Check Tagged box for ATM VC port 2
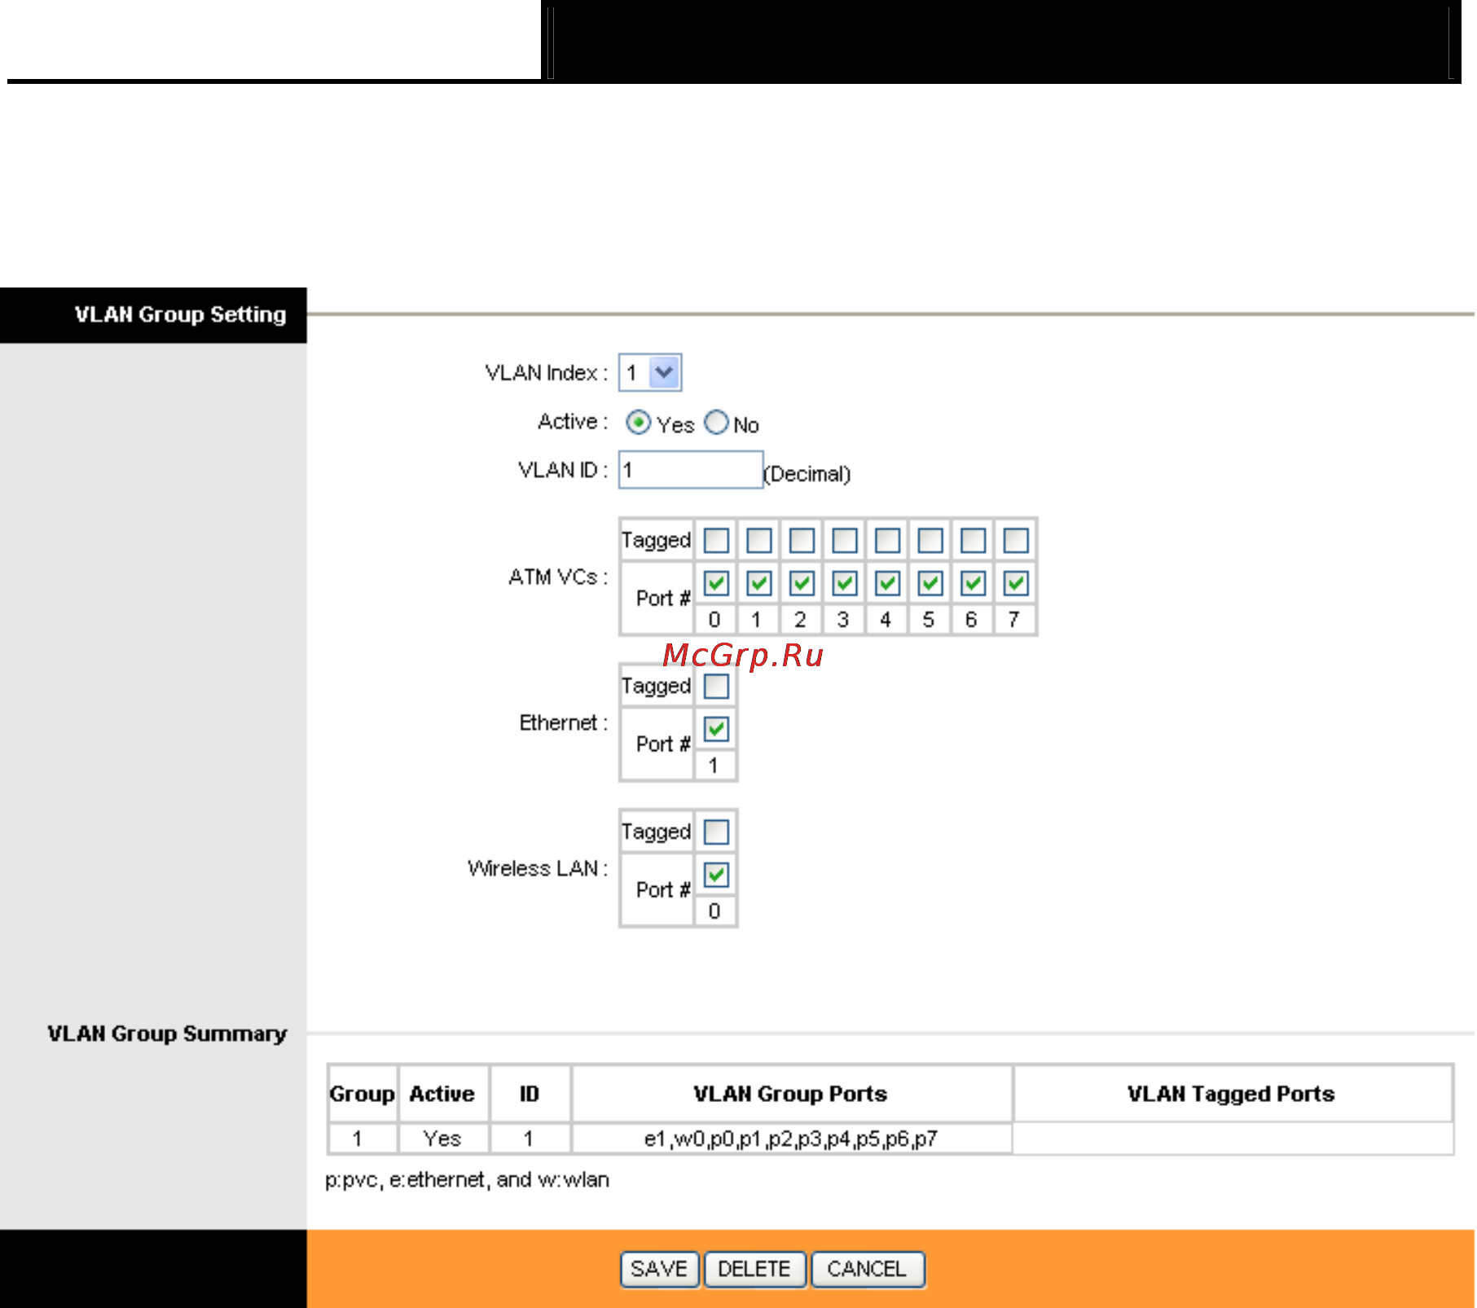The image size is (1477, 1308). 802,540
